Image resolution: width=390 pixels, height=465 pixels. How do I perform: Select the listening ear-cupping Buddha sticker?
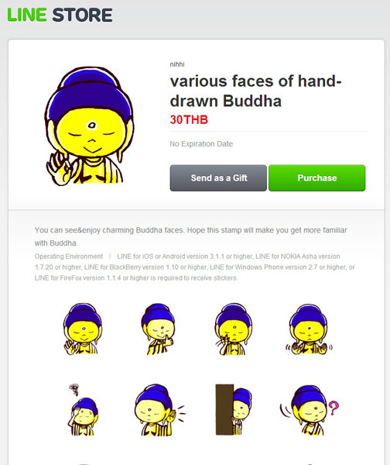coord(159,409)
